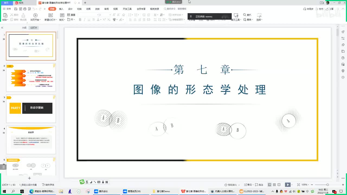The width and height of the screenshot is (347, 195).
Task: Click the Missing Fonts (缺失字体) status link
Action: pos(48,185)
